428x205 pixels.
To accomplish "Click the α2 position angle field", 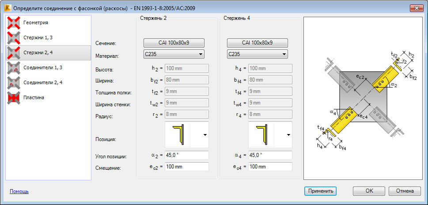I will tap(187, 155).
